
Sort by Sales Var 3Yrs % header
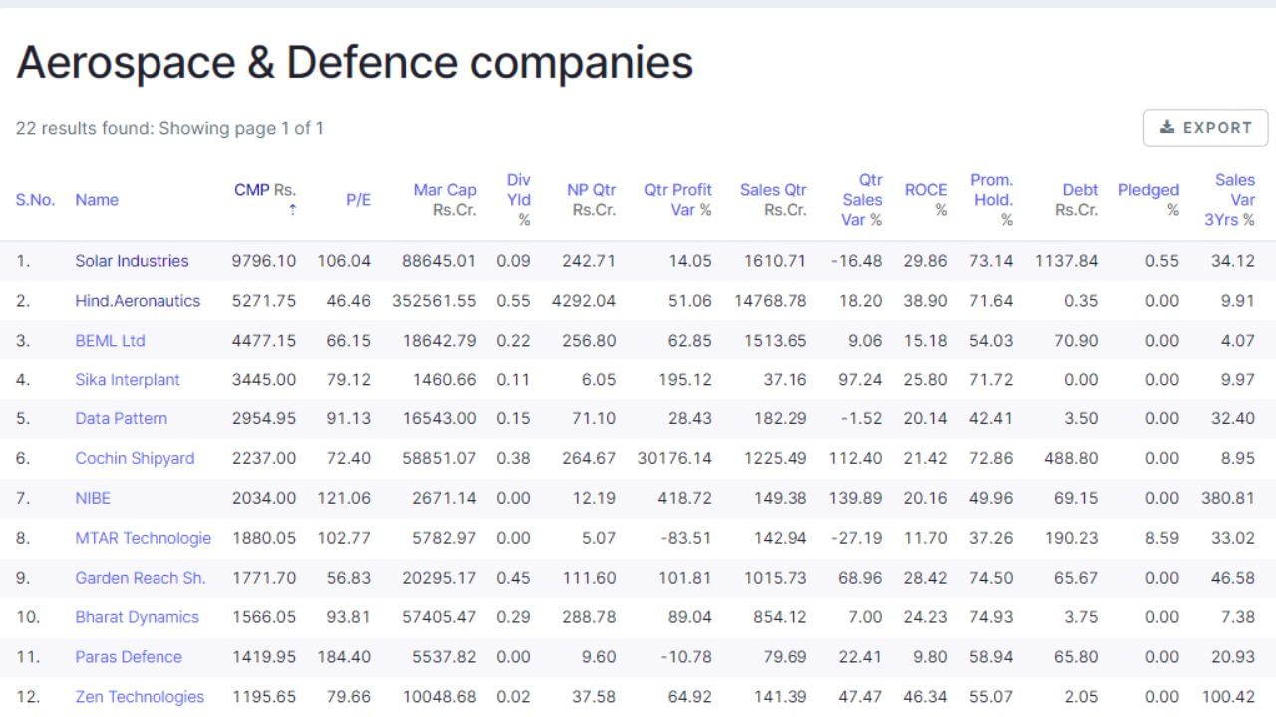[1230, 200]
